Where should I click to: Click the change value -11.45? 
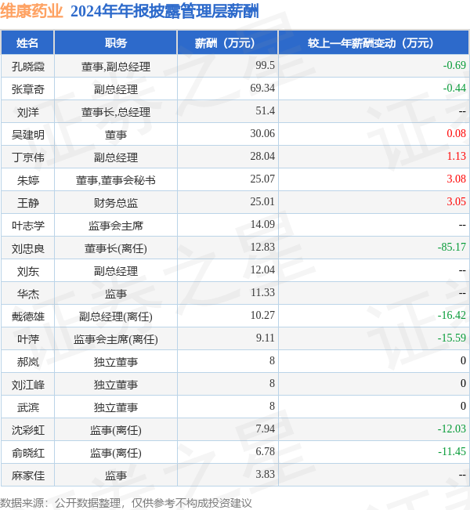452,451
